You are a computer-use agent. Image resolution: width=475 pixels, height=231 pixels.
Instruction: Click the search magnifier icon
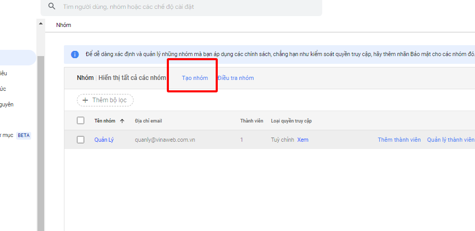51,7
